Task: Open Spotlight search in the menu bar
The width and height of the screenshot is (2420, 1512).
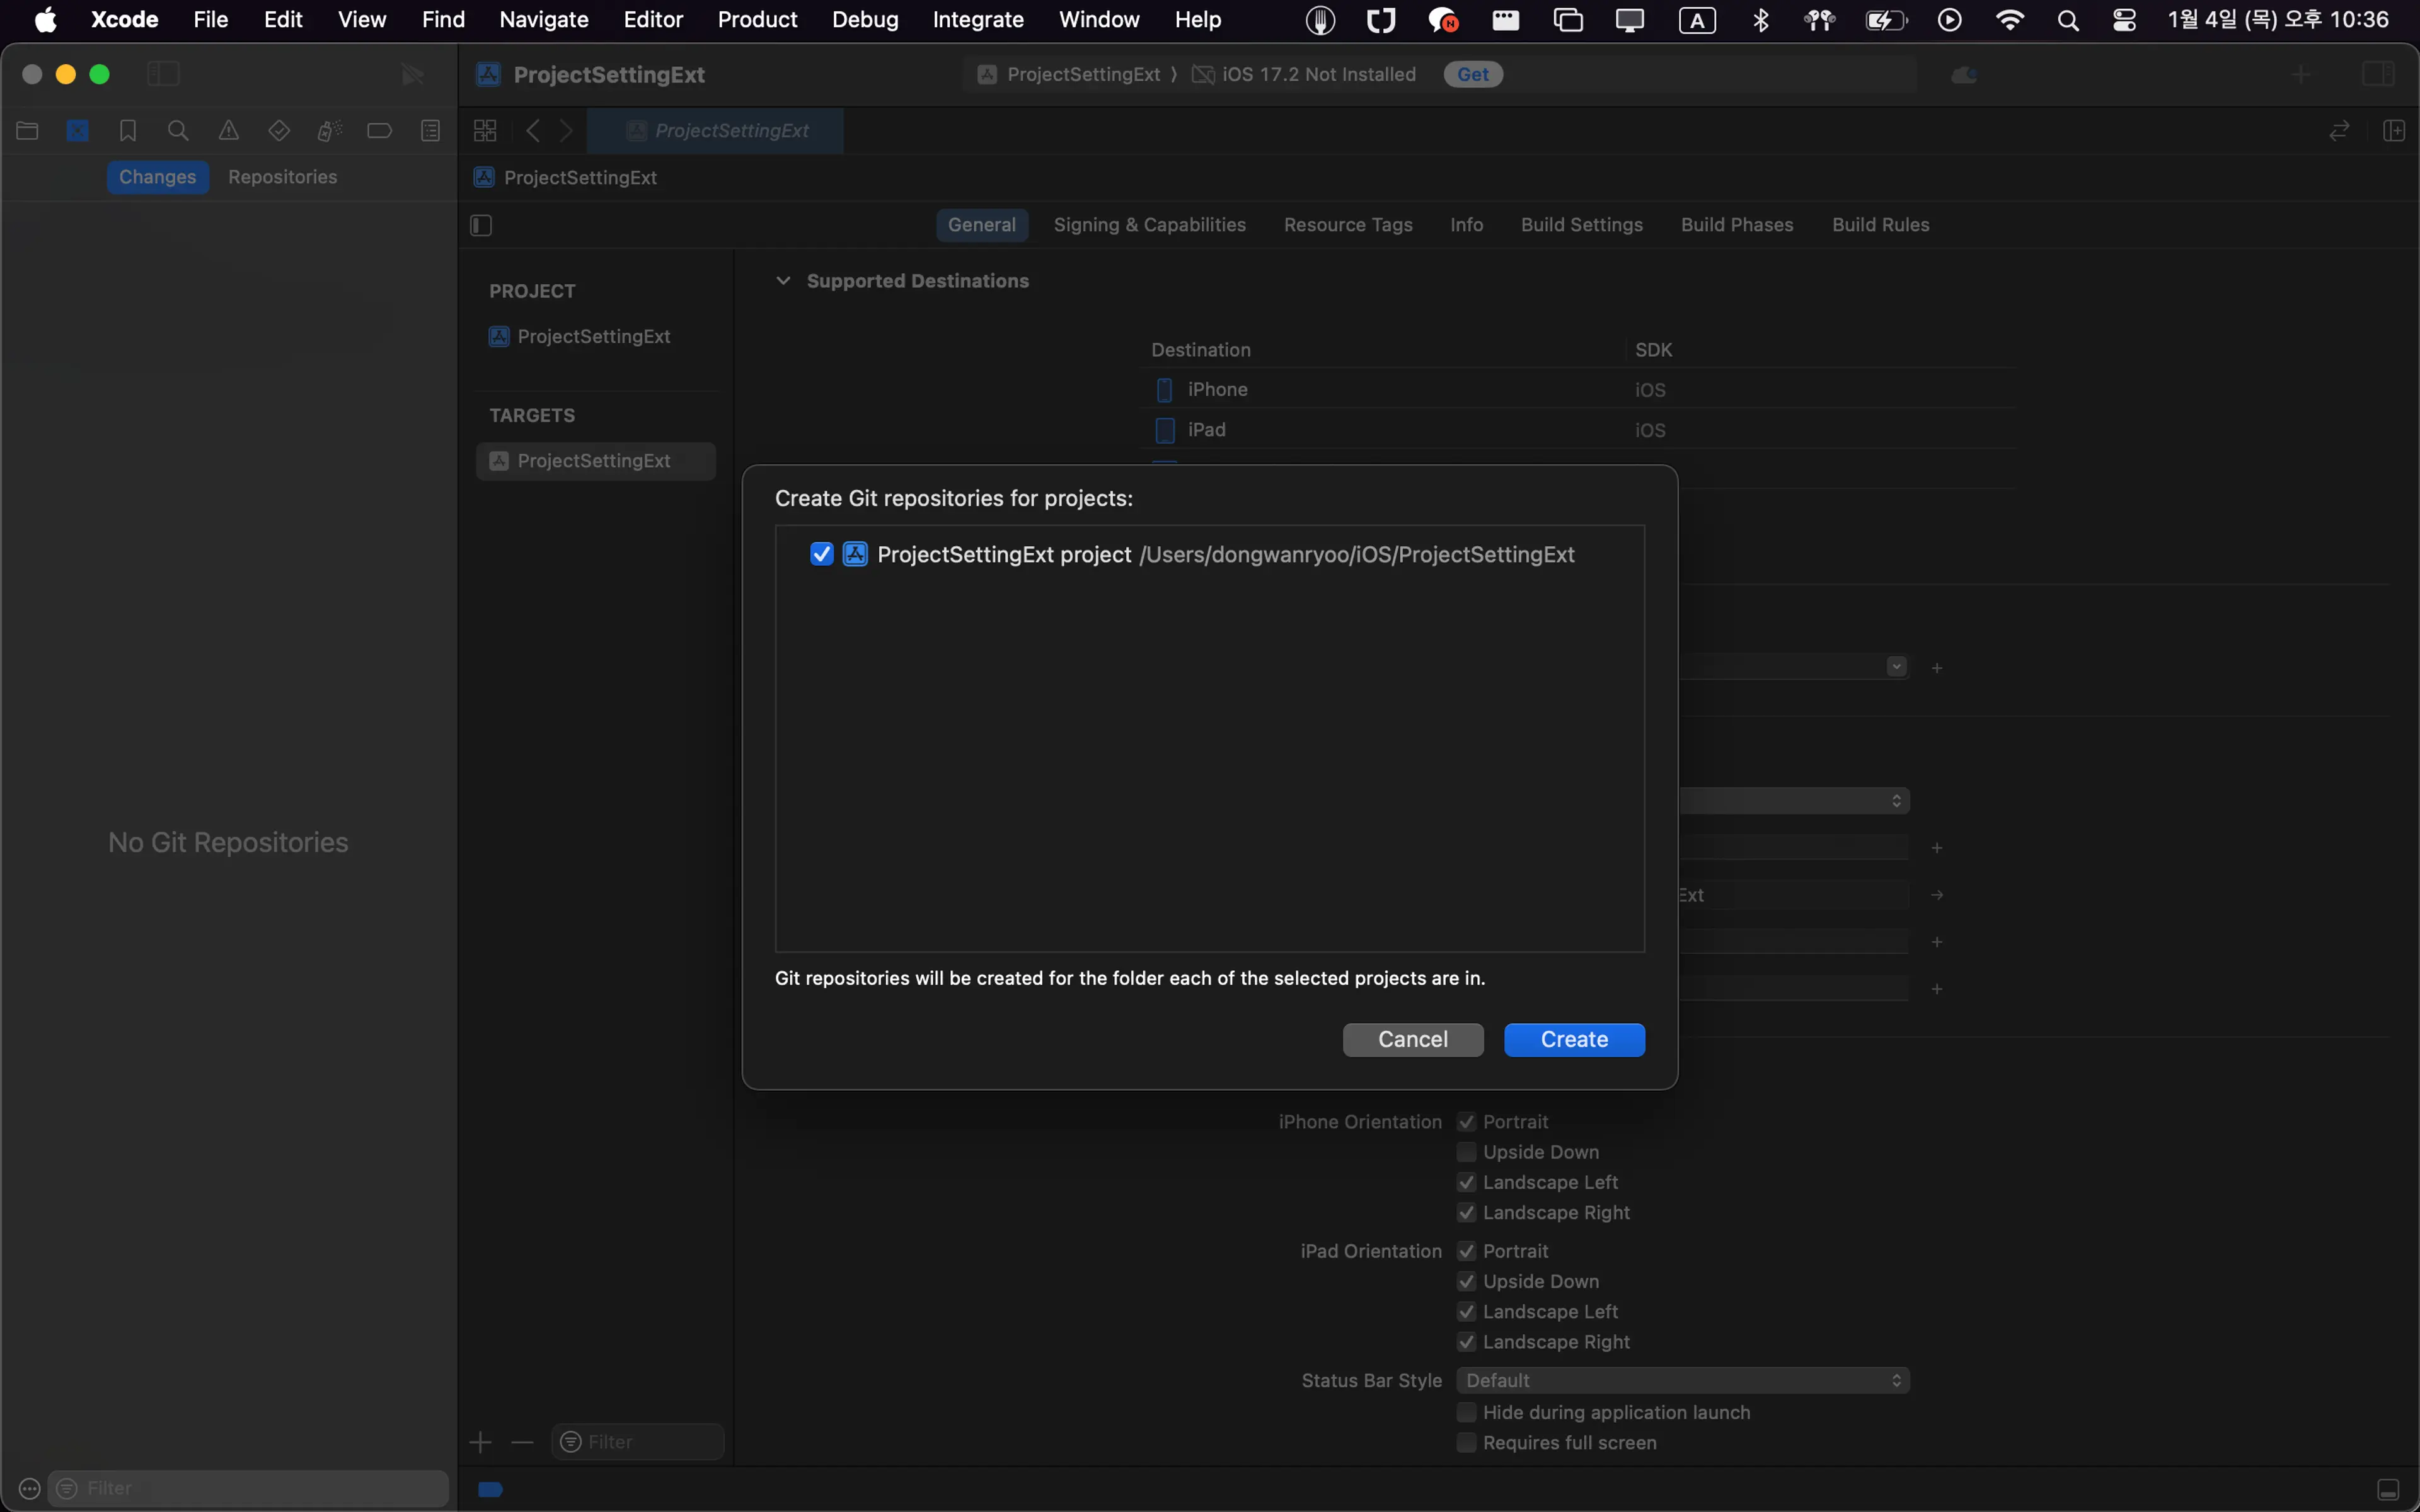Action: coord(2068,20)
